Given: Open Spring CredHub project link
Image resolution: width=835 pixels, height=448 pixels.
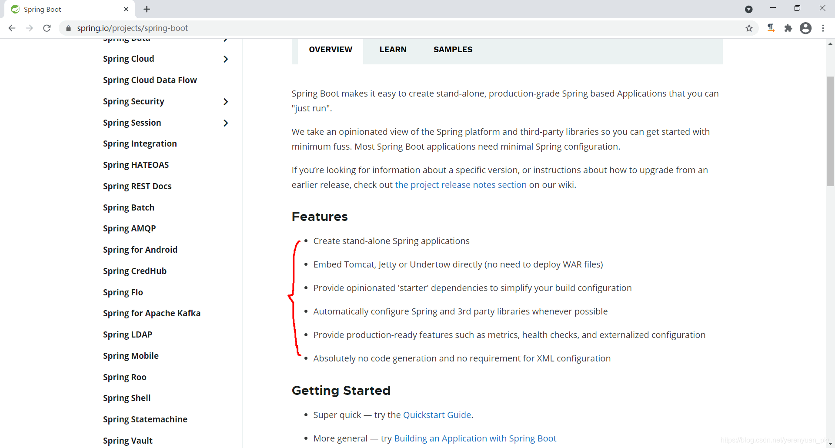Looking at the screenshot, I should [x=134, y=271].
